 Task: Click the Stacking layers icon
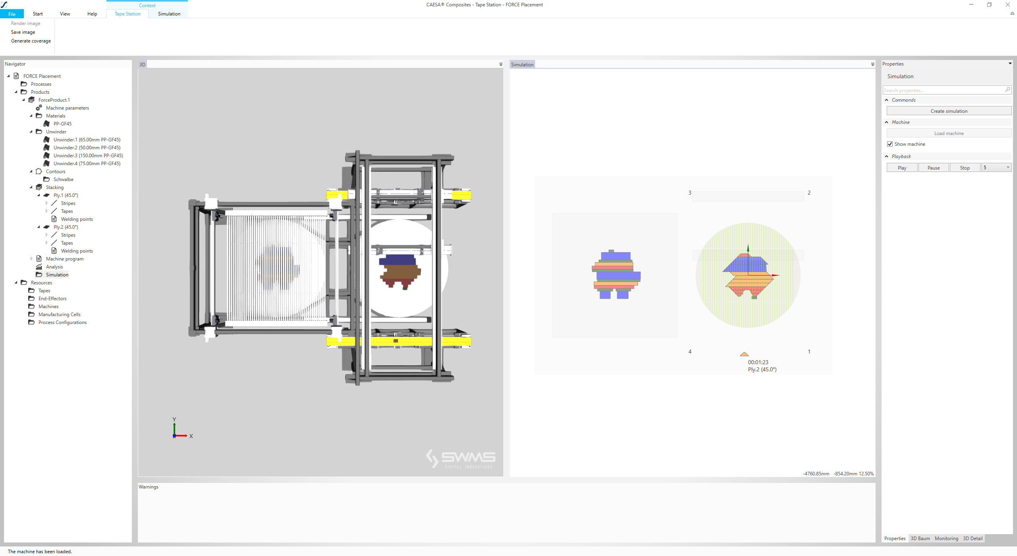click(39, 187)
